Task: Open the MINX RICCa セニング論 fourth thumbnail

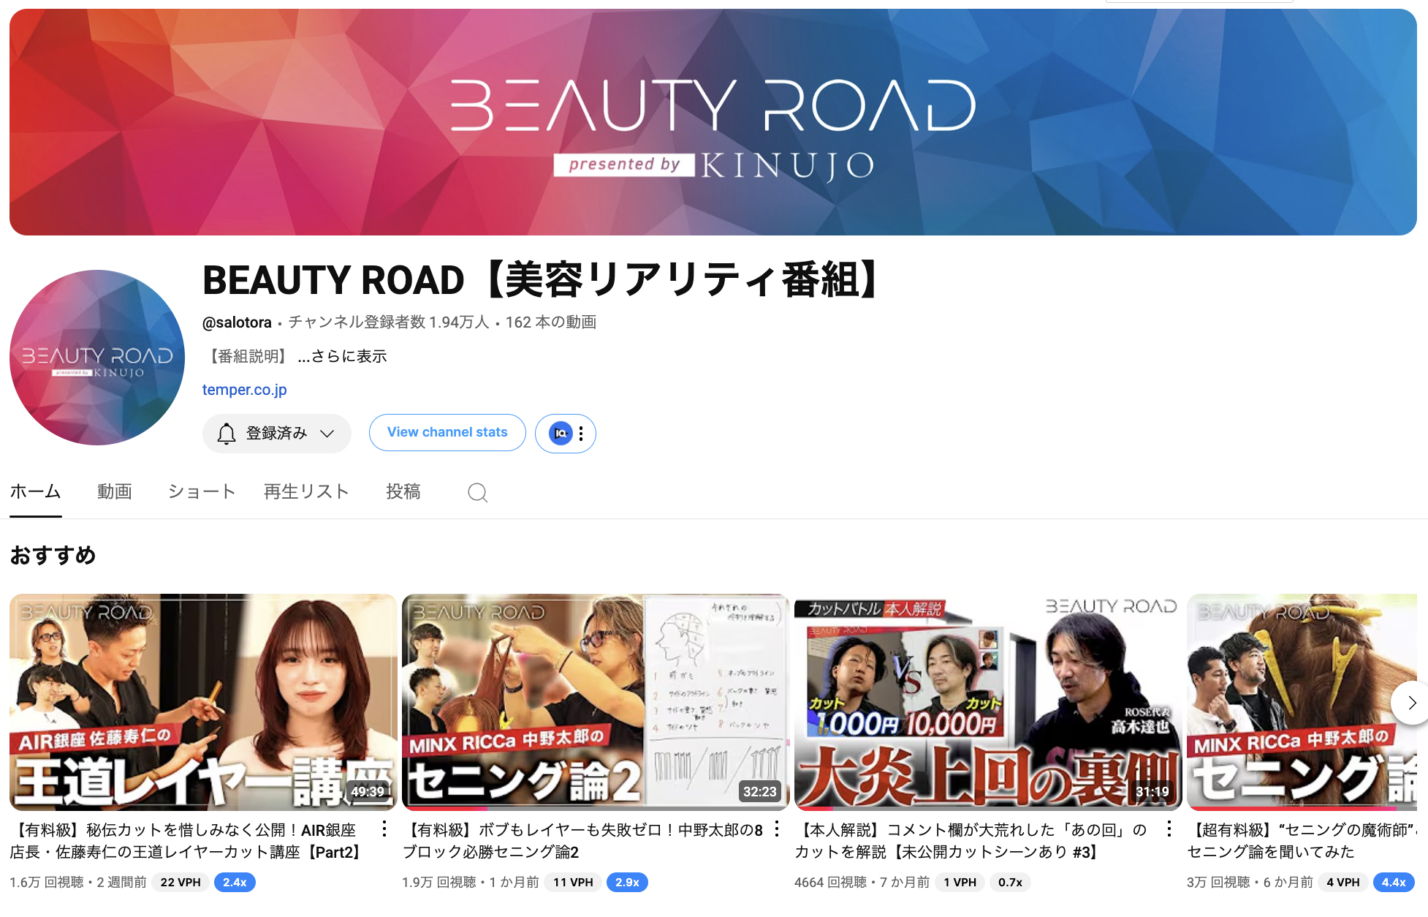Action: 1302,702
